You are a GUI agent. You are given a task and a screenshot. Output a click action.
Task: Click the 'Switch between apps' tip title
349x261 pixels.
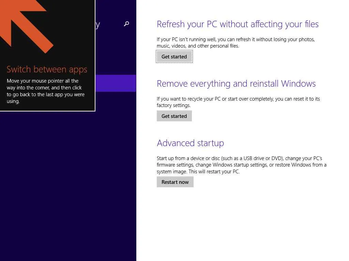click(x=47, y=69)
